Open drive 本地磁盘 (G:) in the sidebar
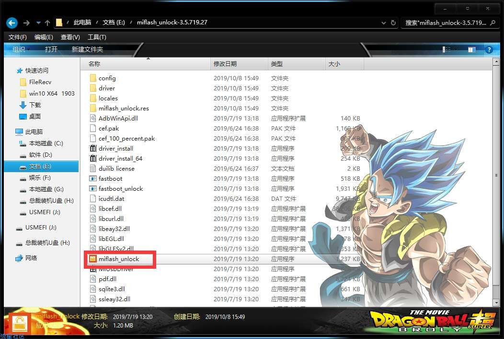504x339 pixels. tap(46, 189)
